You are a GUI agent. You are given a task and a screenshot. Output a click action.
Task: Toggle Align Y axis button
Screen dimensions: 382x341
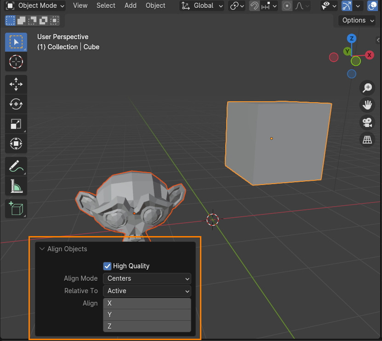147,315
